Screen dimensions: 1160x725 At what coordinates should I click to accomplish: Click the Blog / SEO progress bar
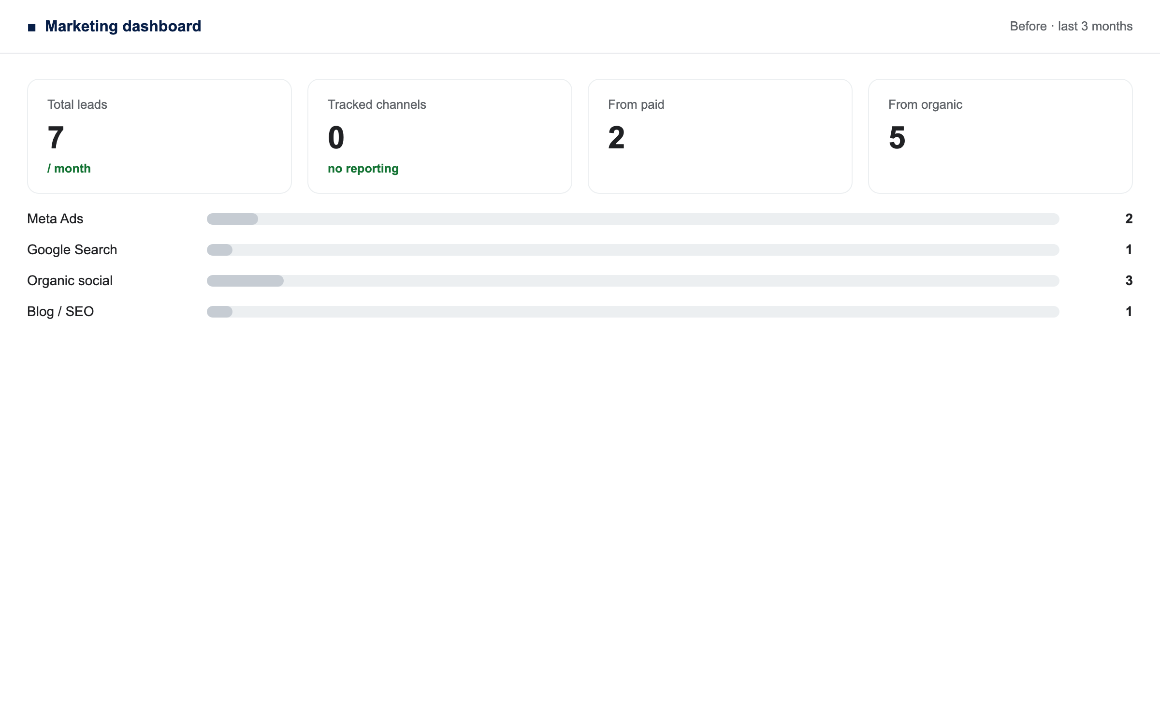pyautogui.click(x=633, y=312)
